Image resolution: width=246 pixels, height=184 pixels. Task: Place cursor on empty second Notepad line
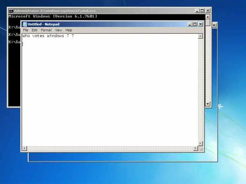click(x=110, y=44)
